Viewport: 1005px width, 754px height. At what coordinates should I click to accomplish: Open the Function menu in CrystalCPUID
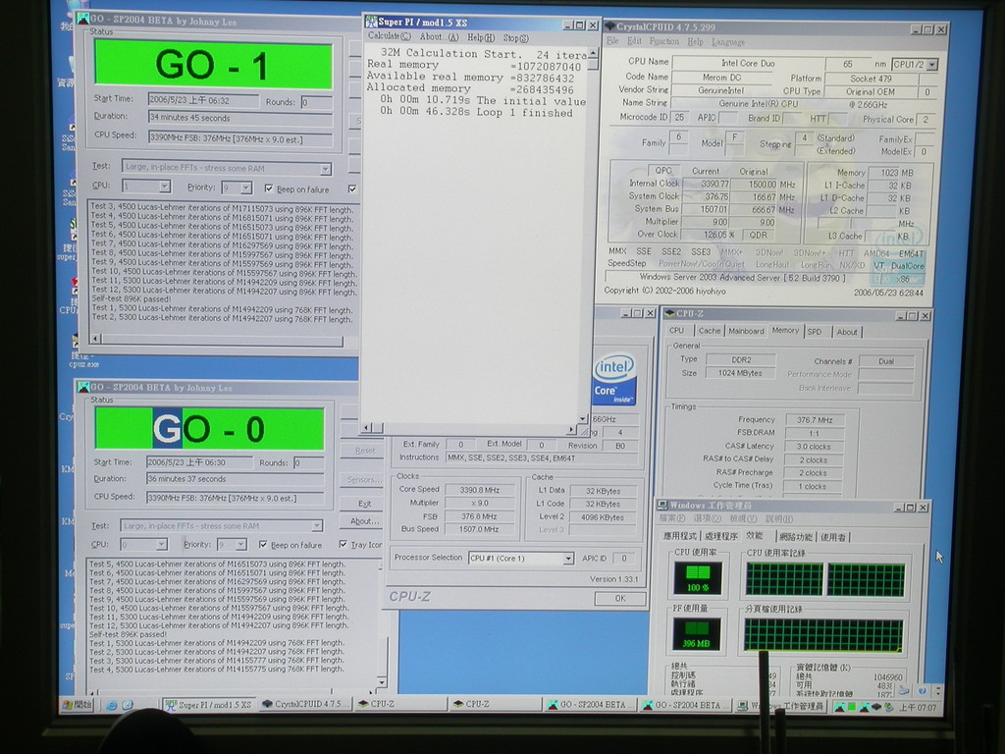click(x=664, y=41)
